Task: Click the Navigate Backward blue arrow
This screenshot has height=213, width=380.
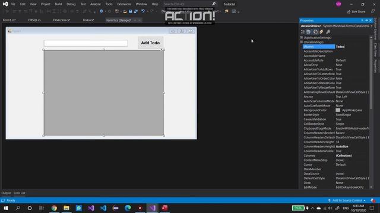Action: (102, 11)
